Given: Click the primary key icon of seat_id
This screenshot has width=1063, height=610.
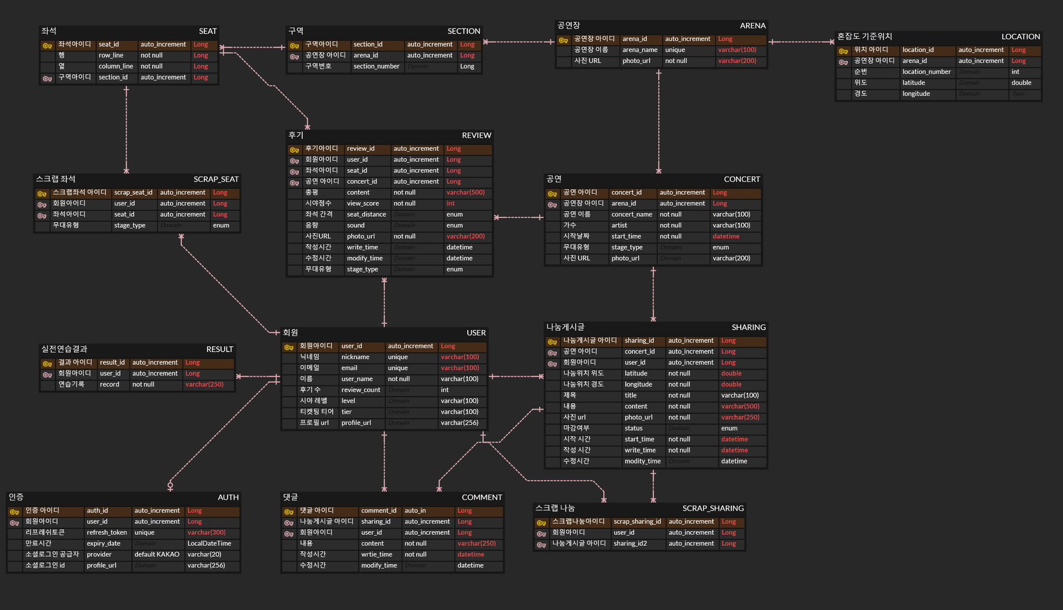Looking at the screenshot, I should click(47, 45).
